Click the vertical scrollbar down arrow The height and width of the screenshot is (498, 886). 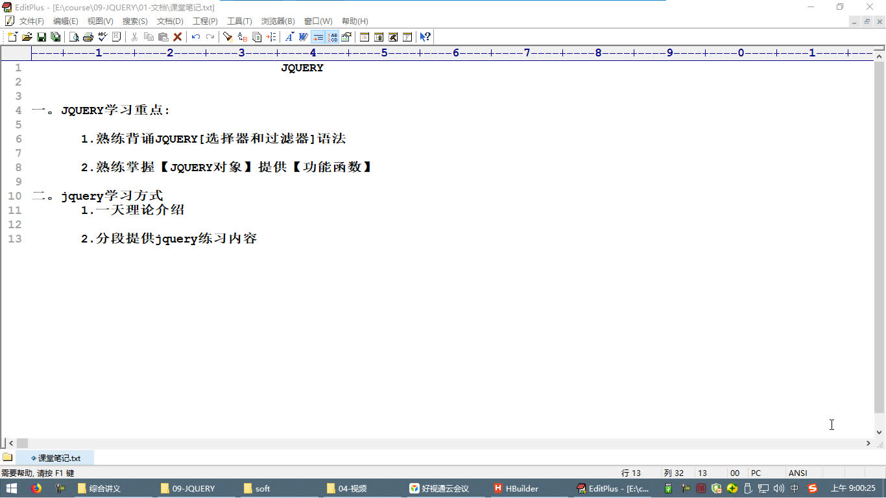(x=880, y=432)
